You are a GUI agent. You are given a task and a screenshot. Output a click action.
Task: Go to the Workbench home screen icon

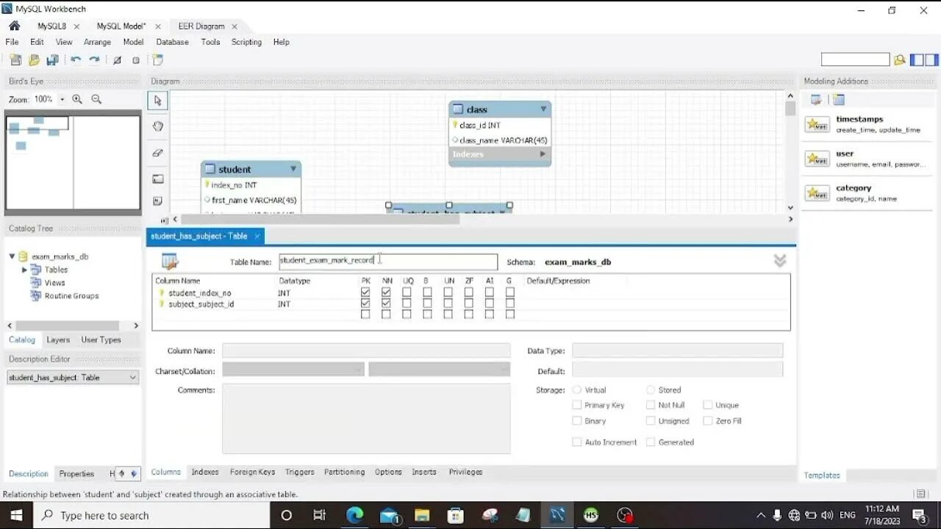(x=14, y=26)
